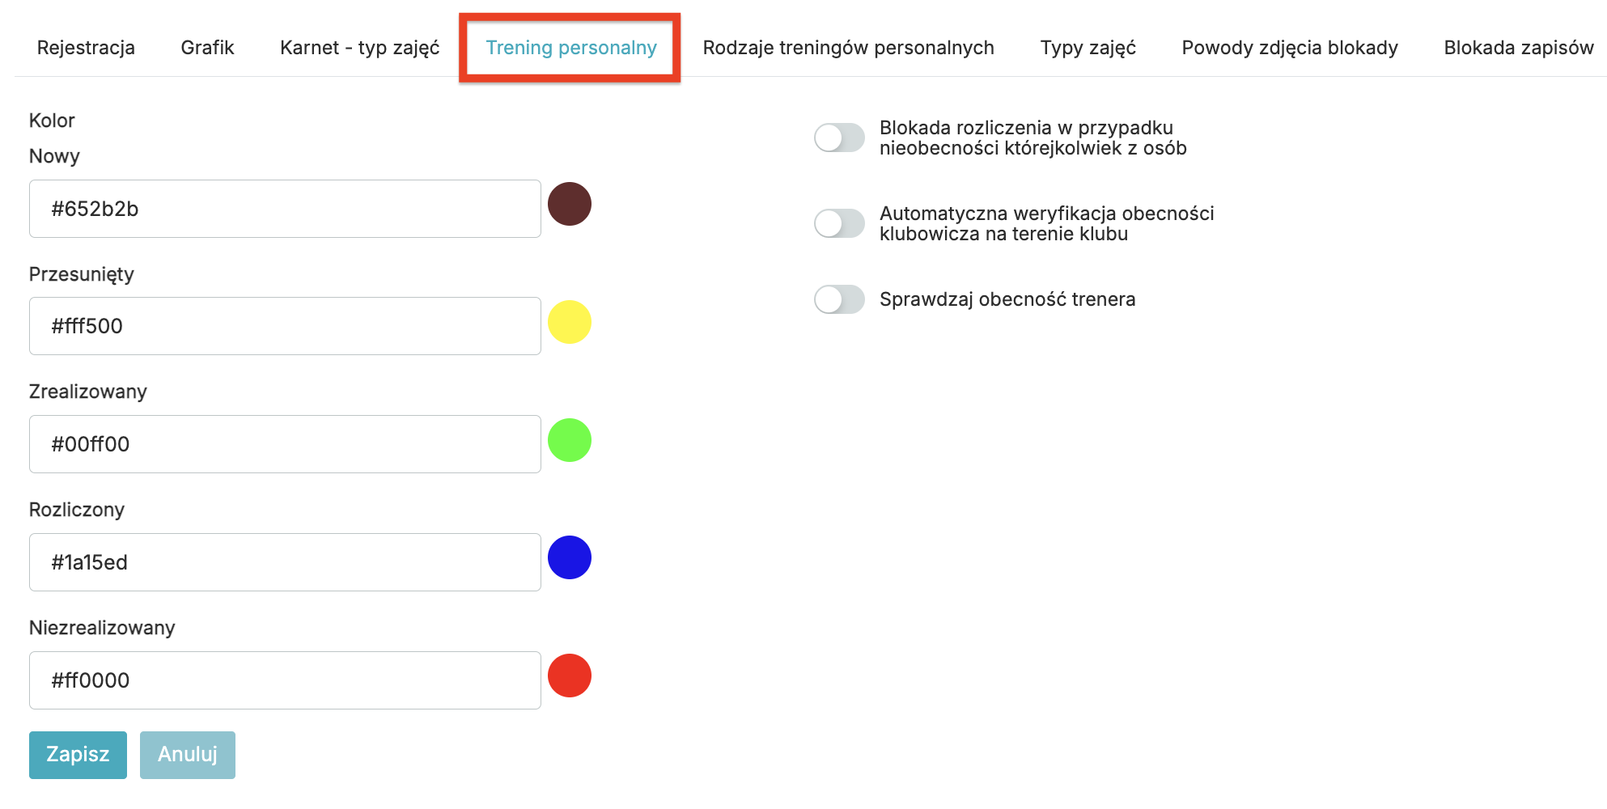Go to Karnet - typ zajęć tab

tap(359, 48)
